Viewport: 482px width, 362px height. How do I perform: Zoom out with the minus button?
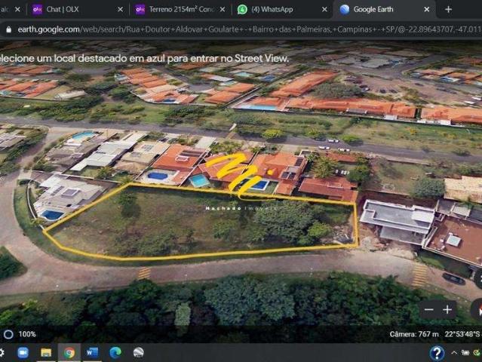pos(428,310)
